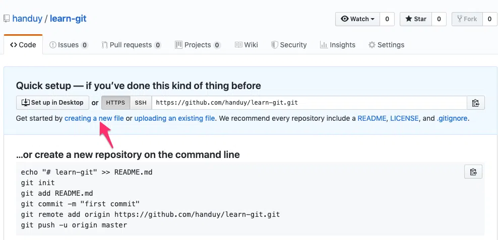Open the Wiki tab
This screenshot has height=240, width=498.
(x=246, y=45)
